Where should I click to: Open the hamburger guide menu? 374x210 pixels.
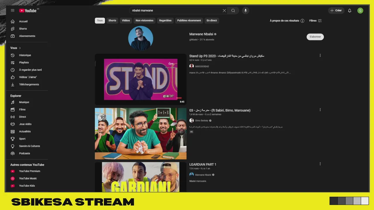(13, 10)
